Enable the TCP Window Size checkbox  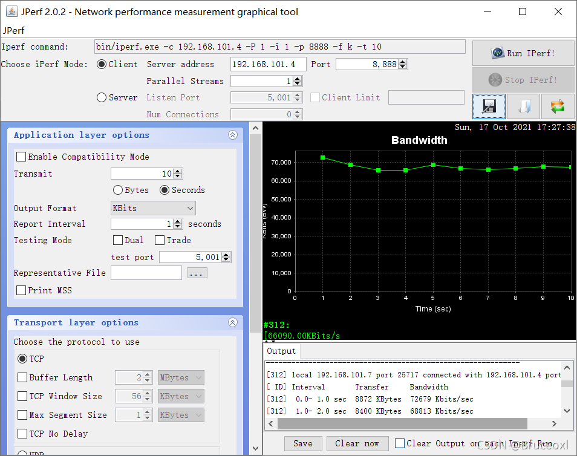pyautogui.click(x=22, y=396)
